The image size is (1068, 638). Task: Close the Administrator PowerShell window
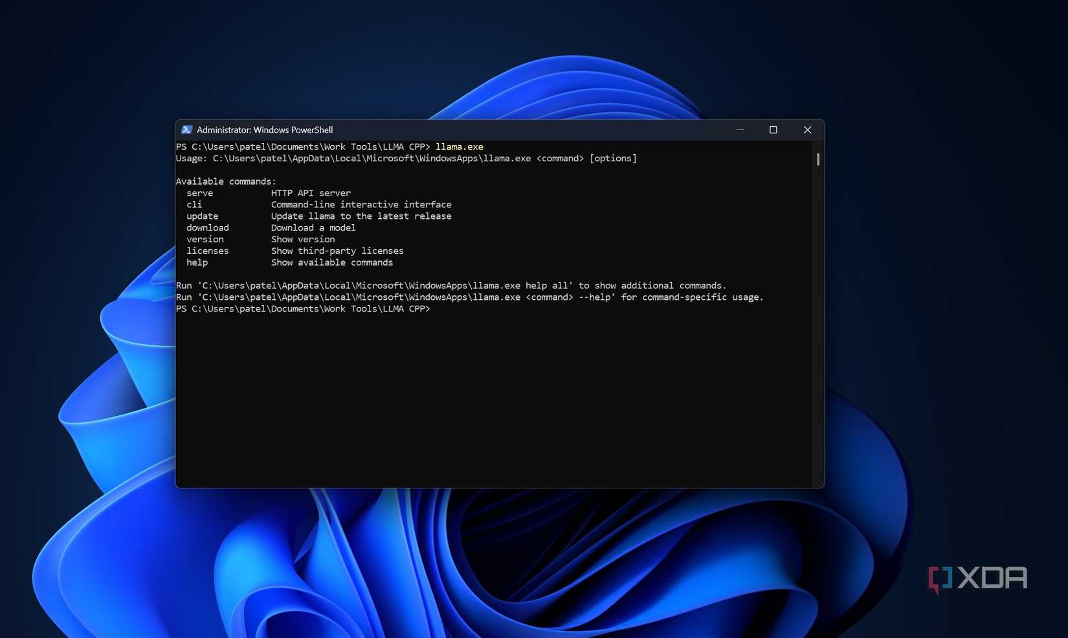[807, 130]
